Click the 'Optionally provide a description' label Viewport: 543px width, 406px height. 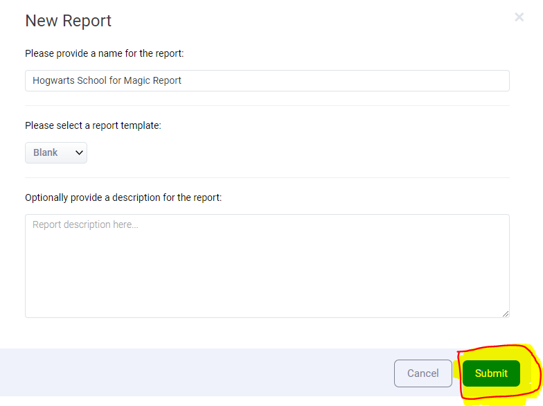pyautogui.click(x=123, y=197)
